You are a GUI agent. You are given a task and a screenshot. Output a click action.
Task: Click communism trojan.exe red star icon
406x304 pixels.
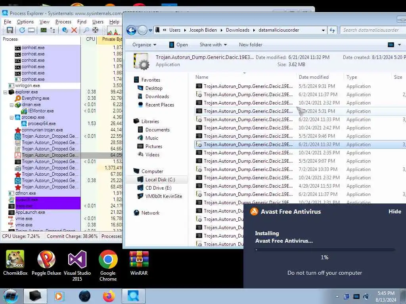pyautogui.click(x=18, y=130)
